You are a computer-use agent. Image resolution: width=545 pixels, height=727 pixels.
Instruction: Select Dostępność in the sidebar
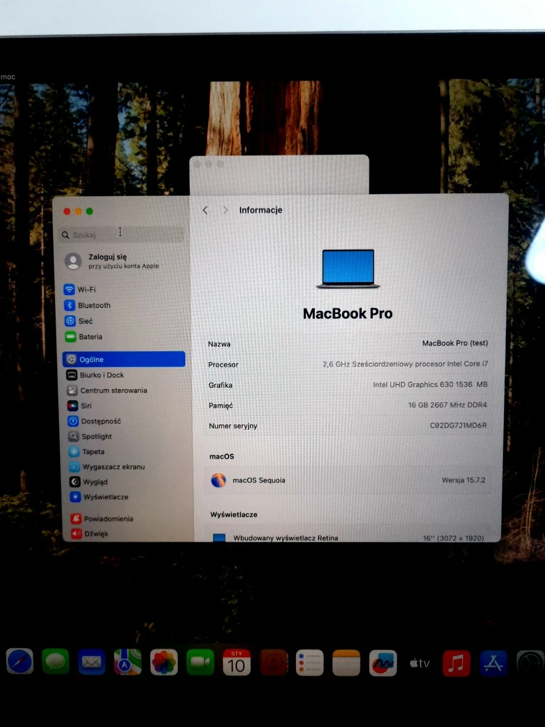(x=101, y=421)
